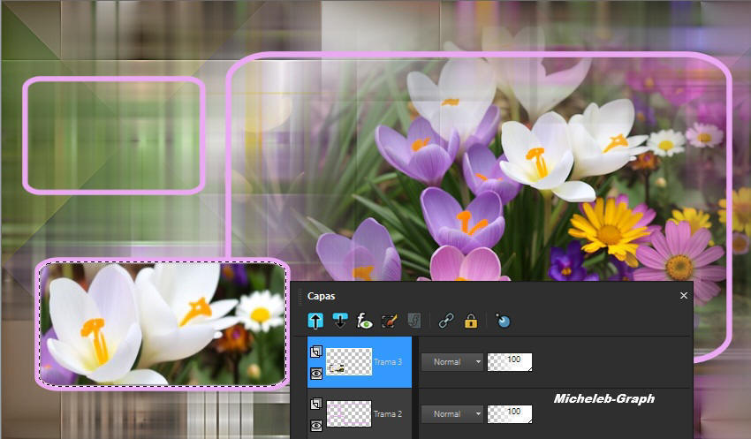Click the lock transparency padlock icon
This screenshot has width=751, height=439.
click(x=471, y=322)
